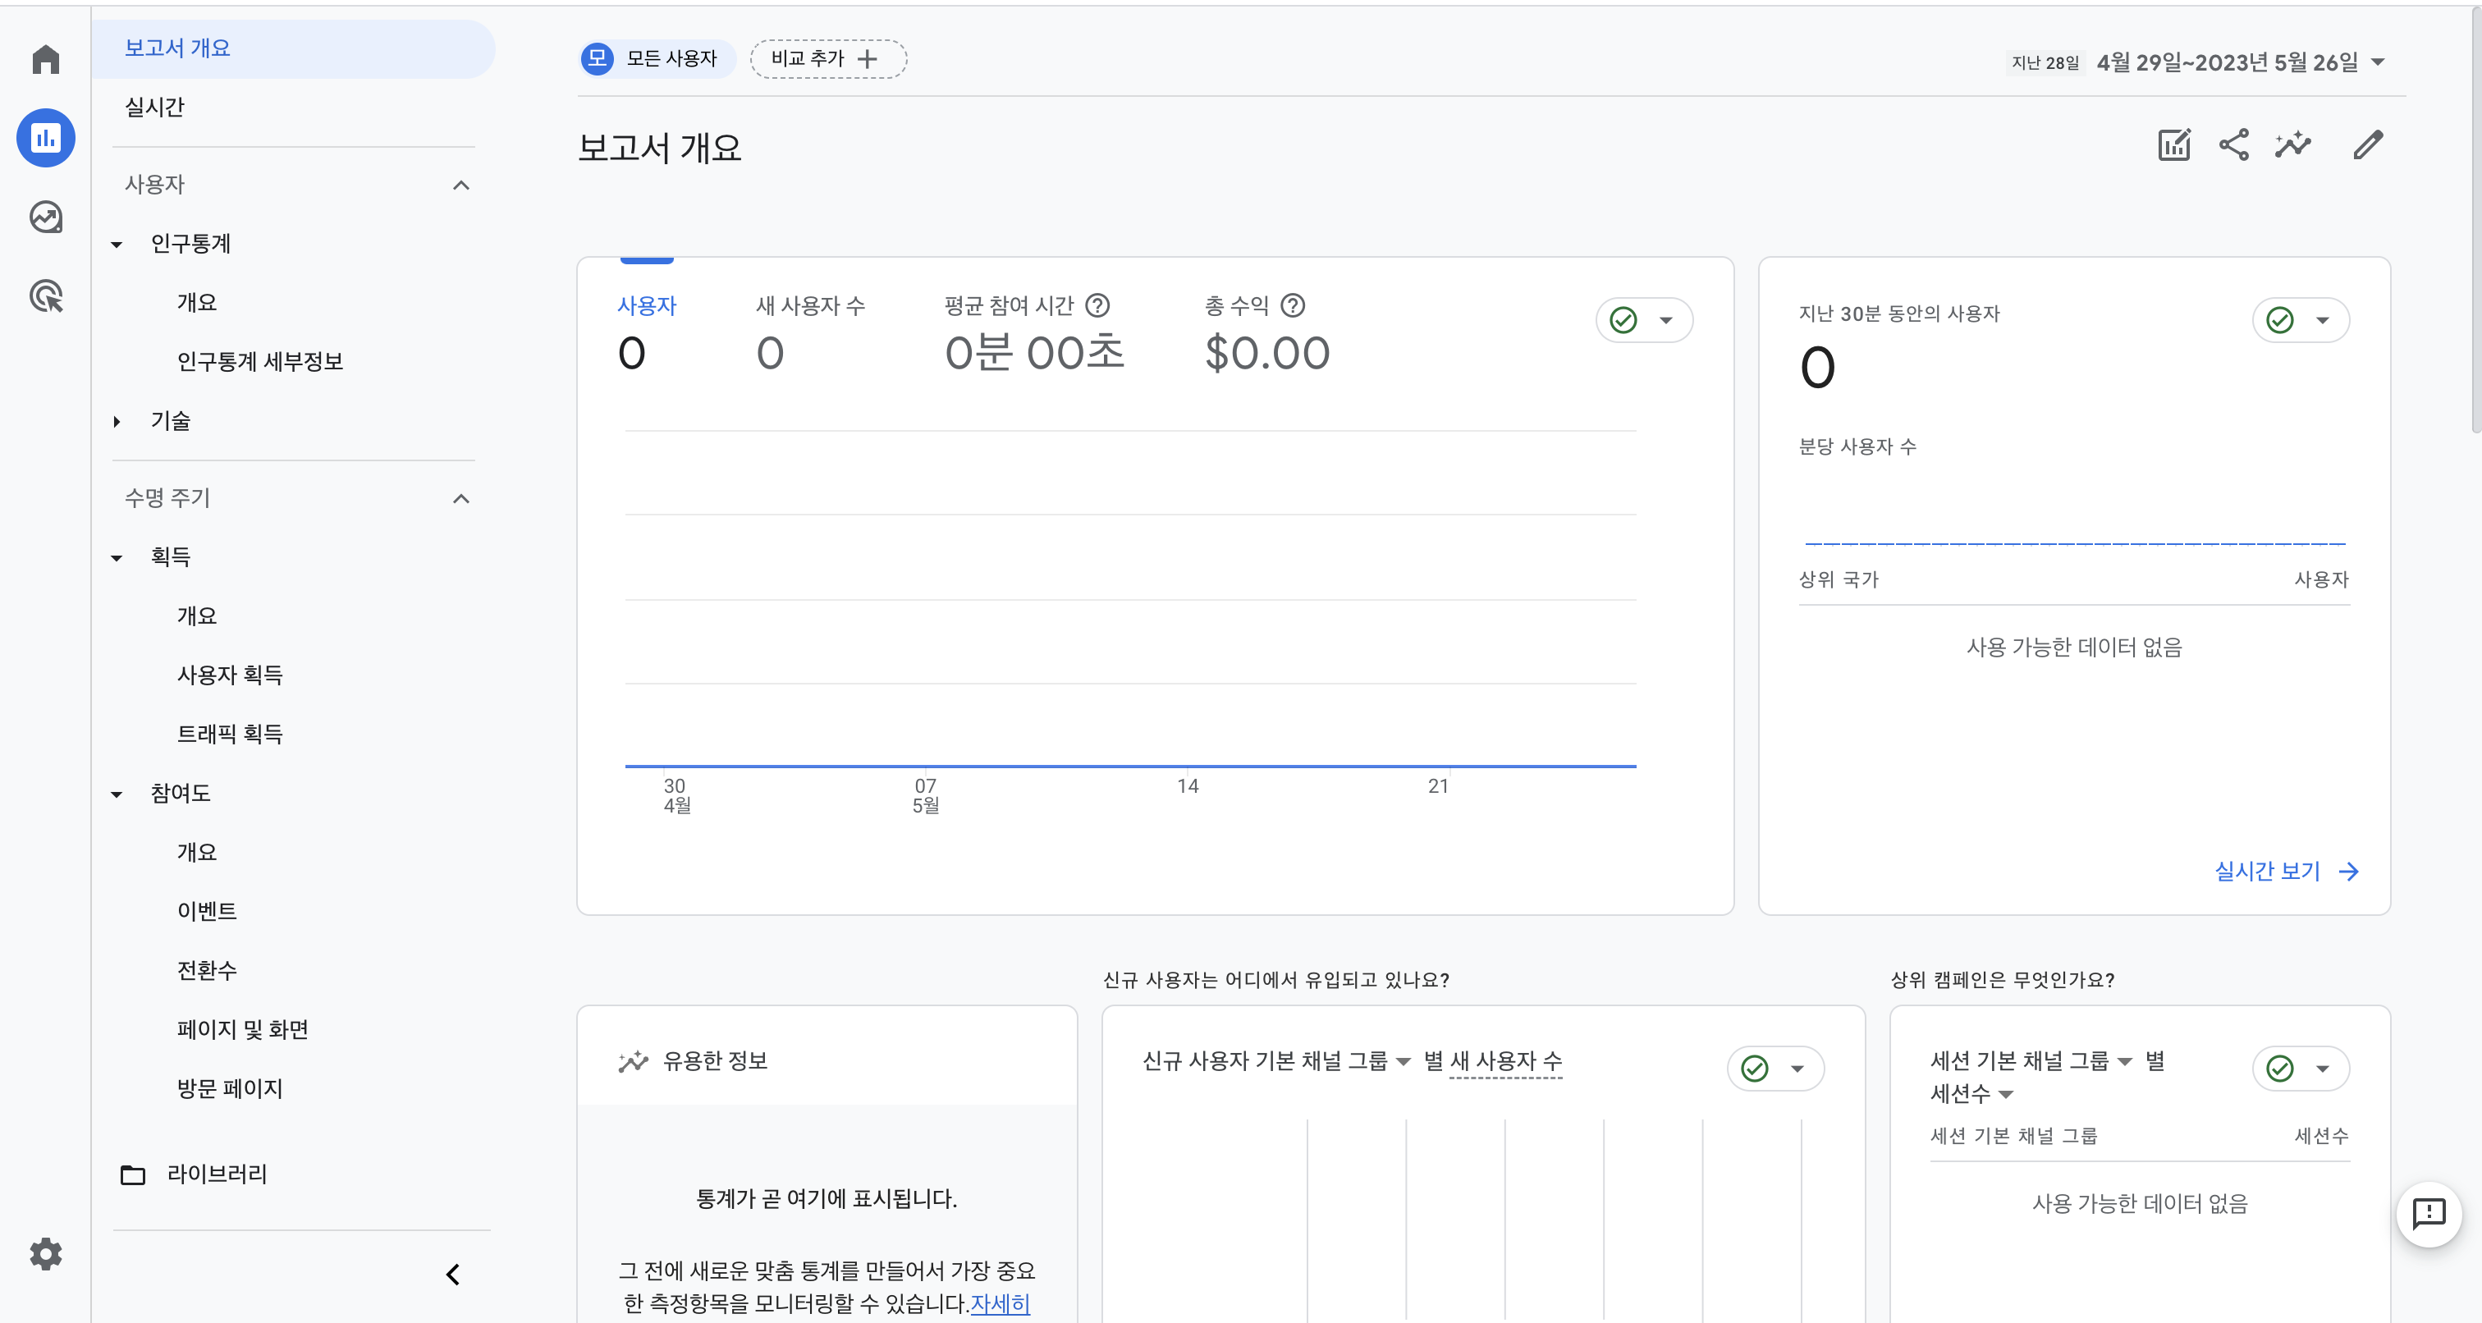Screen dimensions: 2482x1323
Task: Click the edit comparisons chart icon
Action: tap(2173, 145)
